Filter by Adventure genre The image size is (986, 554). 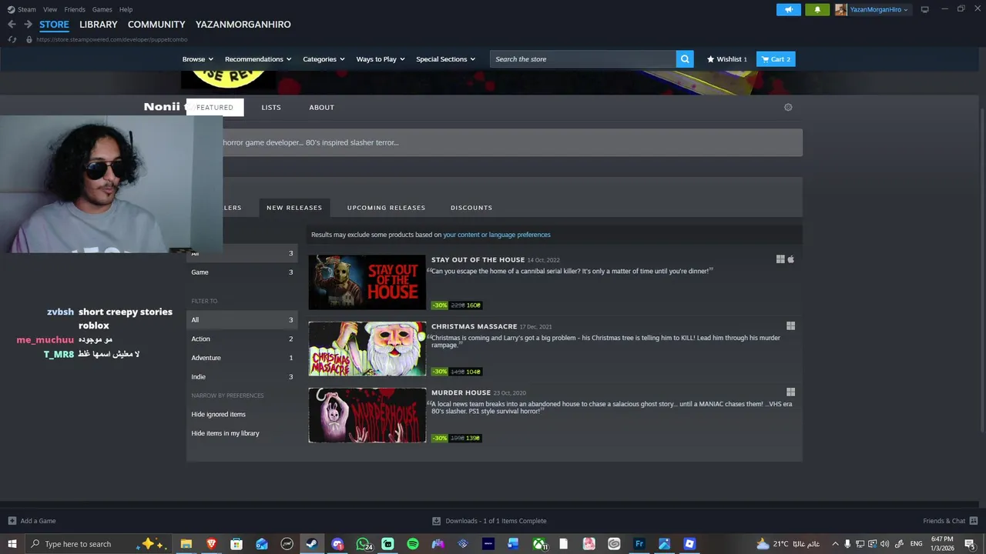[242, 358]
